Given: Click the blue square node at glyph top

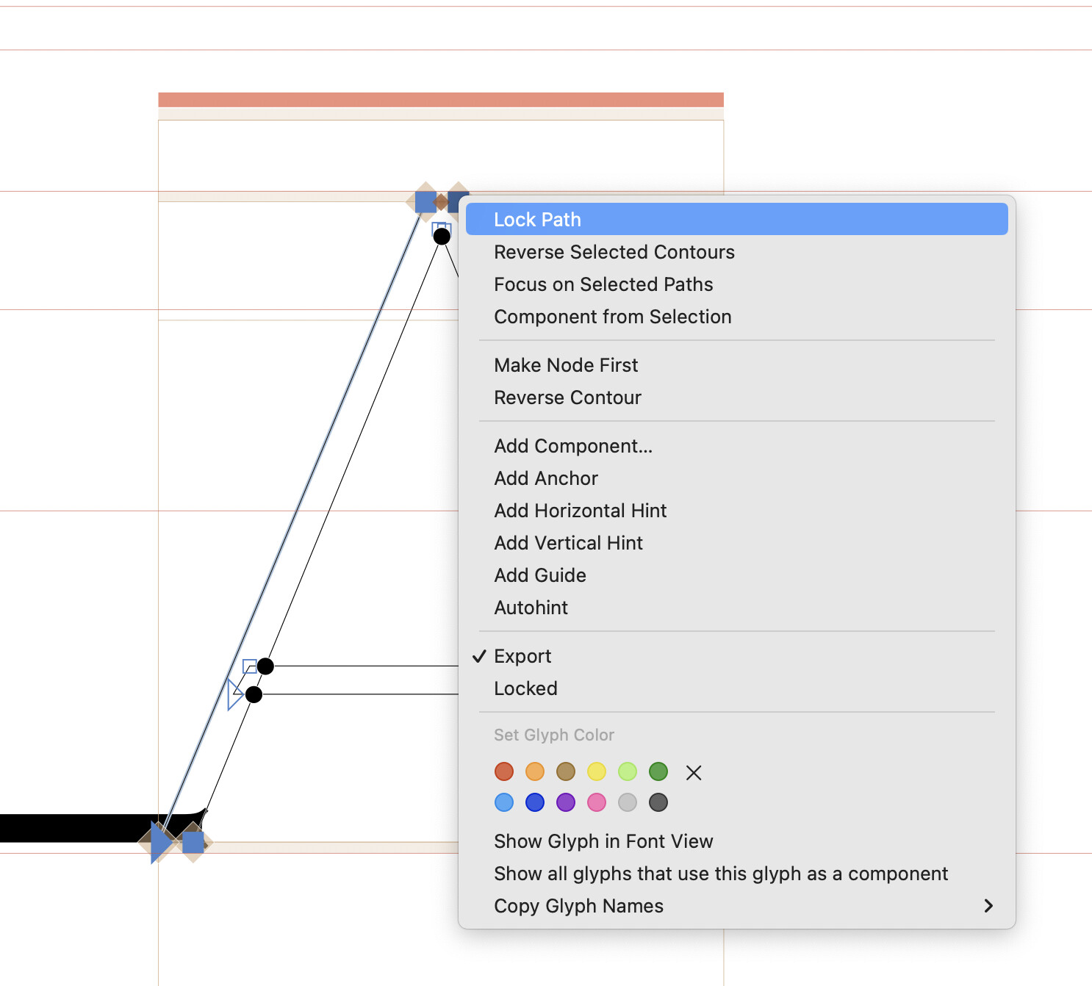Looking at the screenshot, I should [425, 202].
